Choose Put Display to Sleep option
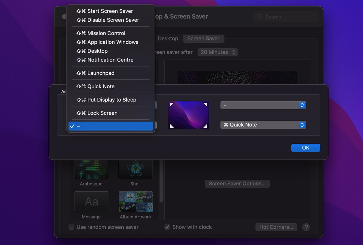This screenshot has height=245, width=363. tap(111, 100)
